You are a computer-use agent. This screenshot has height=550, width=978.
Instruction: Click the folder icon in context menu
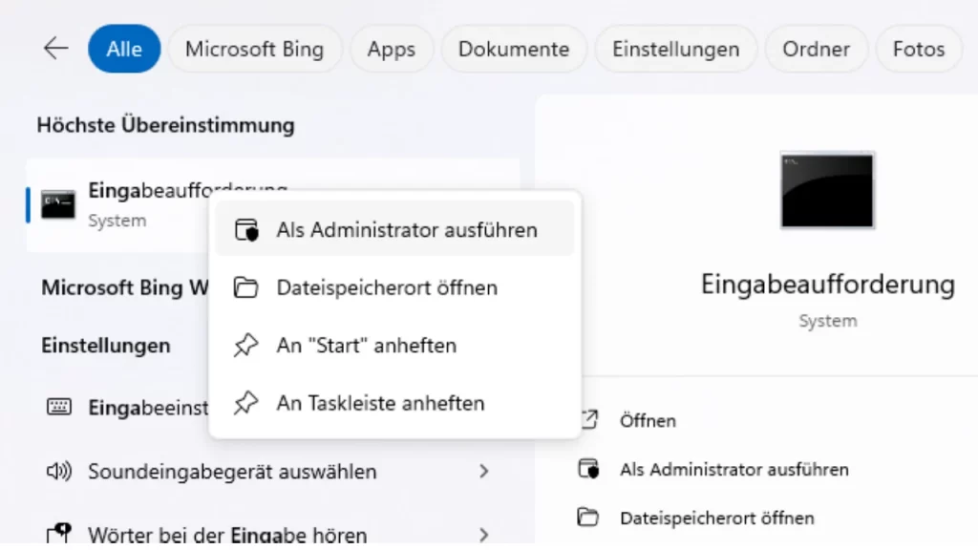[x=245, y=287]
